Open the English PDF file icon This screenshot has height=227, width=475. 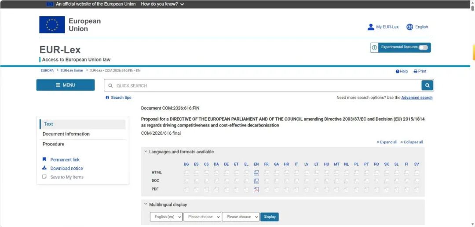(256, 190)
